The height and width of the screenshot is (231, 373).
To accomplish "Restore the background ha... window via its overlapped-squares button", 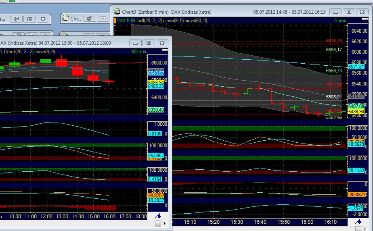I will pyautogui.click(x=16, y=19).
